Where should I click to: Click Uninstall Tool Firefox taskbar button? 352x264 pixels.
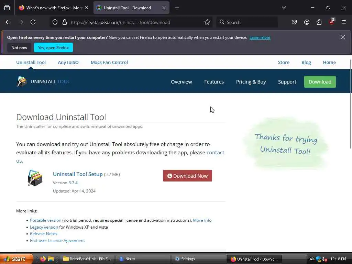coord(254,259)
